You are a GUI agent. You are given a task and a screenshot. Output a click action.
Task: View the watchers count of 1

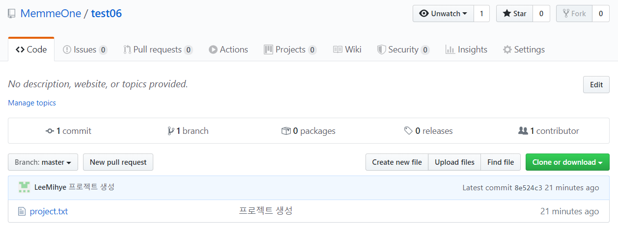pos(481,14)
